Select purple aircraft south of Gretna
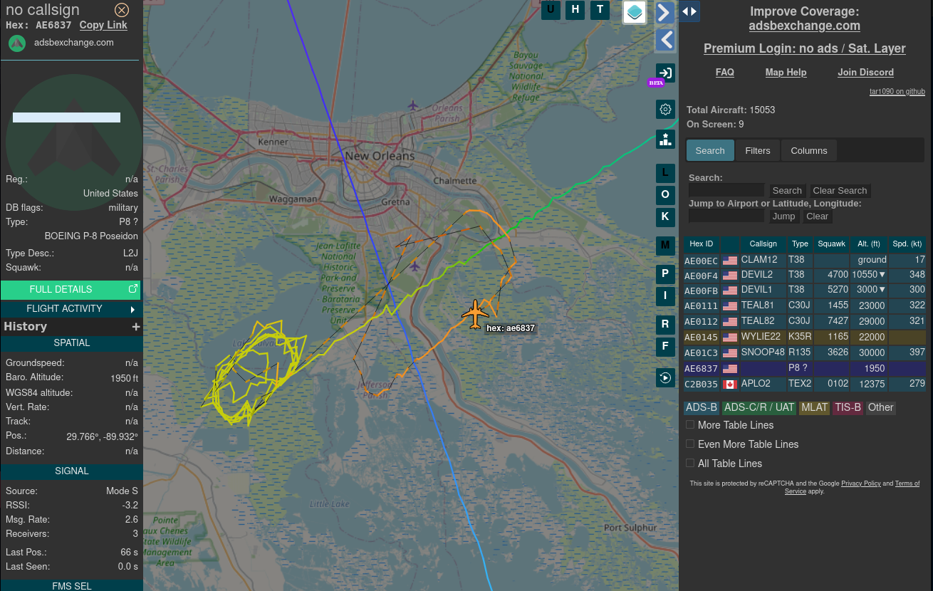Image resolution: width=933 pixels, height=591 pixels. [415, 266]
